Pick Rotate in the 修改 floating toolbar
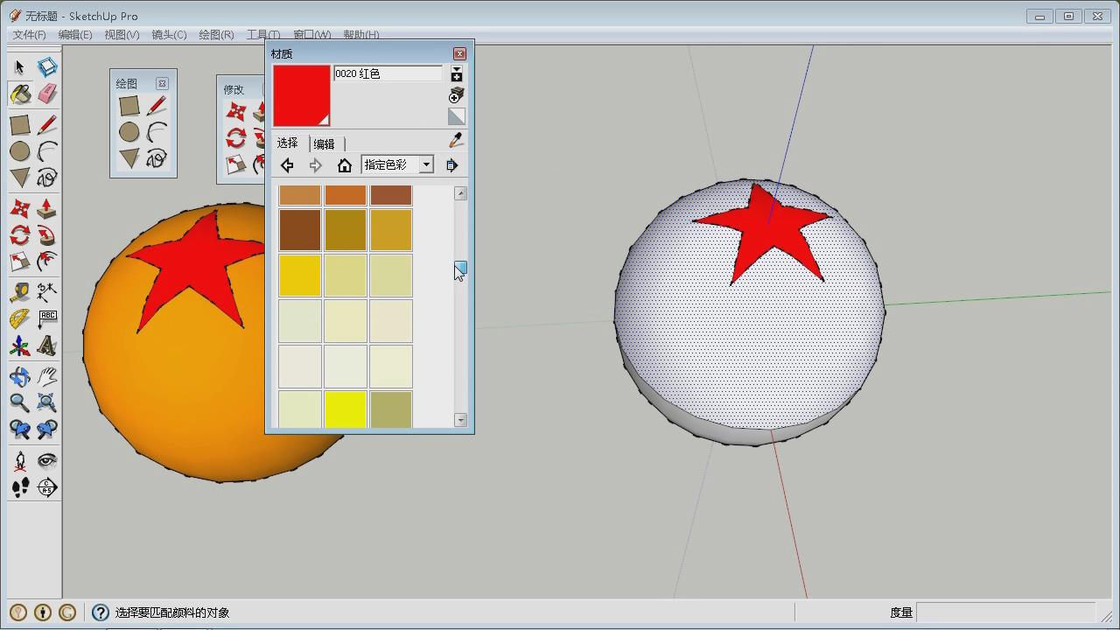1120x630 pixels. (x=236, y=138)
